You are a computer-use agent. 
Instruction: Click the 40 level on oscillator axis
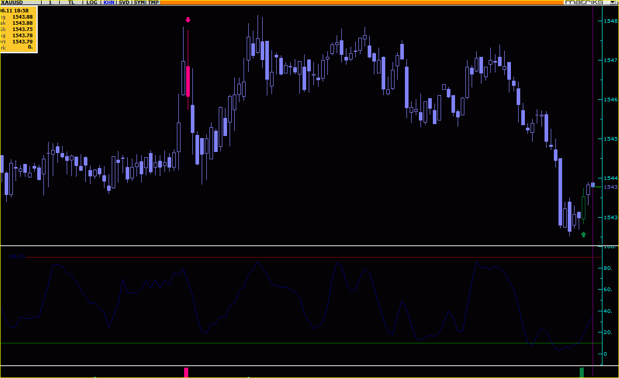[x=608, y=311]
